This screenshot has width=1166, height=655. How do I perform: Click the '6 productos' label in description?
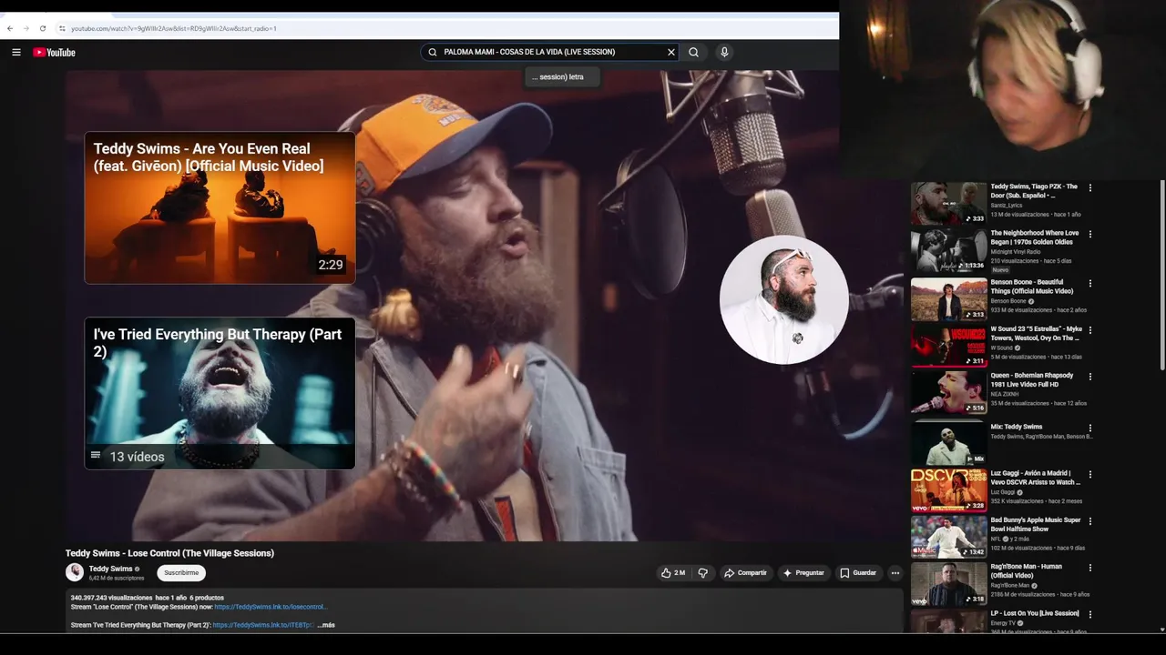tap(207, 598)
